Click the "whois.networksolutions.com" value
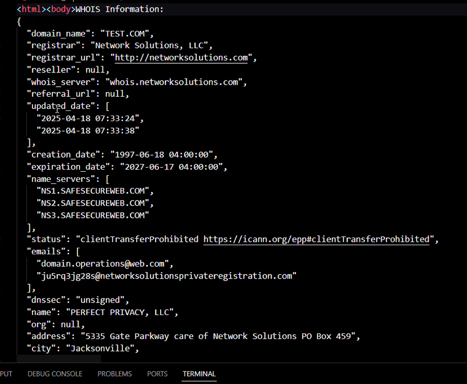 [174, 82]
